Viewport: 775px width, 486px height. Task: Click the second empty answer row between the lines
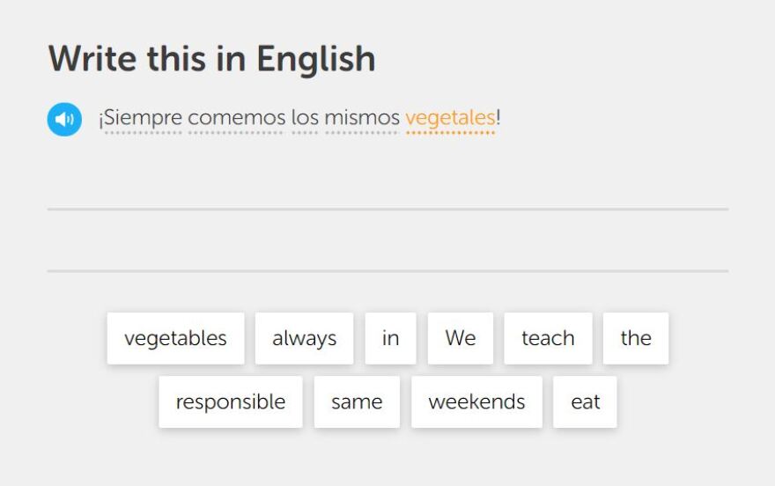coord(388,240)
